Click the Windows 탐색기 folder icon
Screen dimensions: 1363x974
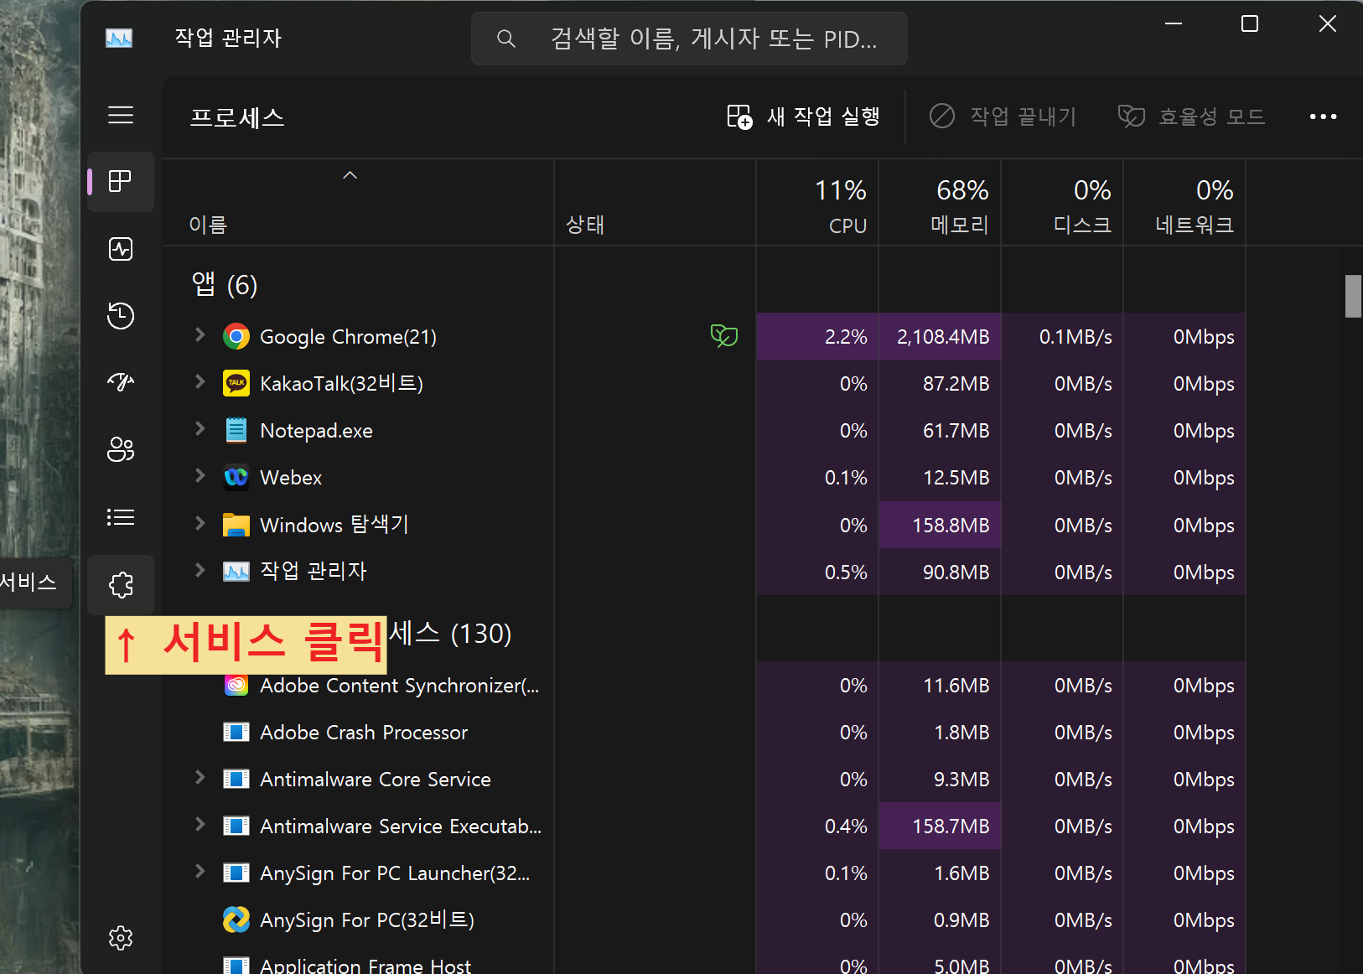(236, 525)
